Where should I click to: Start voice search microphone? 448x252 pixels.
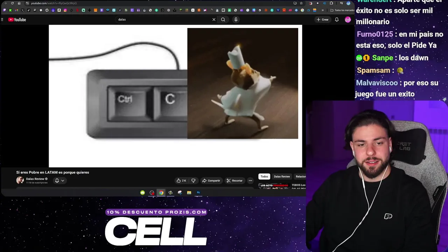(x=236, y=20)
